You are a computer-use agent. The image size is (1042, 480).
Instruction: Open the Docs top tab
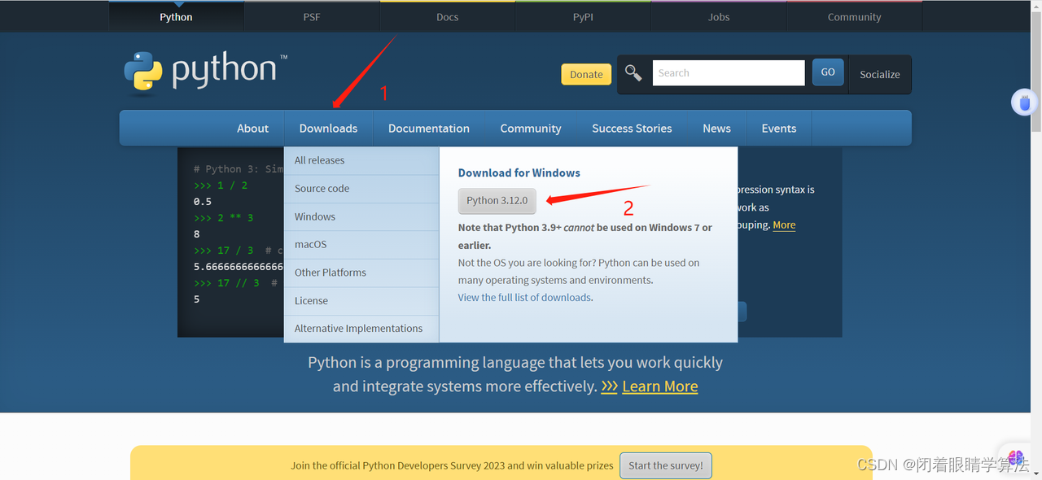(447, 17)
